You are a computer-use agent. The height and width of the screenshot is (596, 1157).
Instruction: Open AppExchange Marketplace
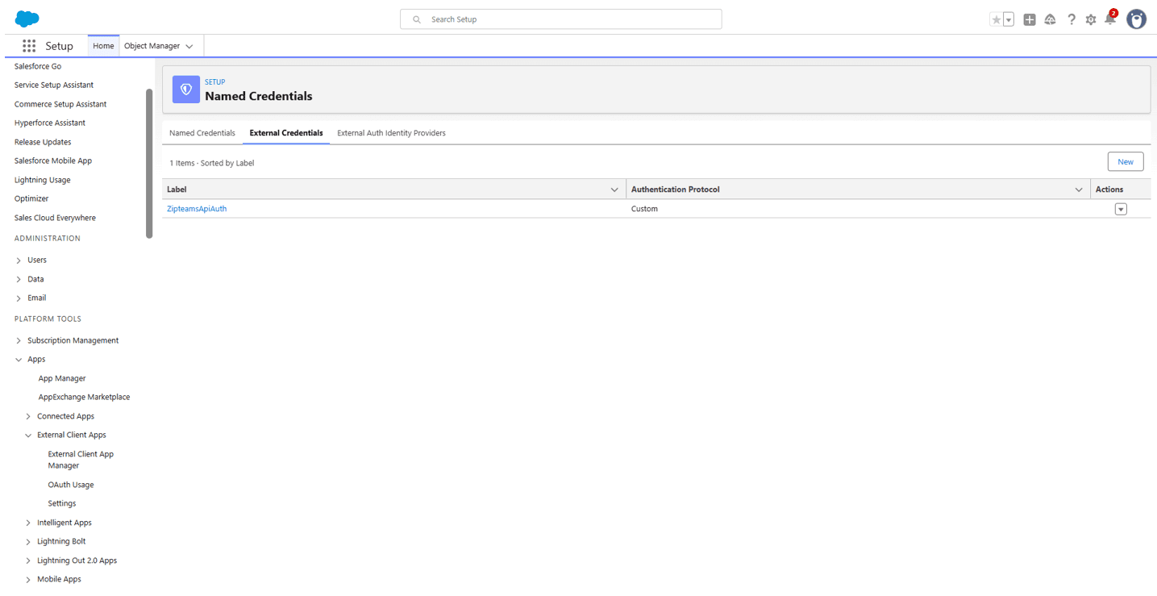click(84, 397)
